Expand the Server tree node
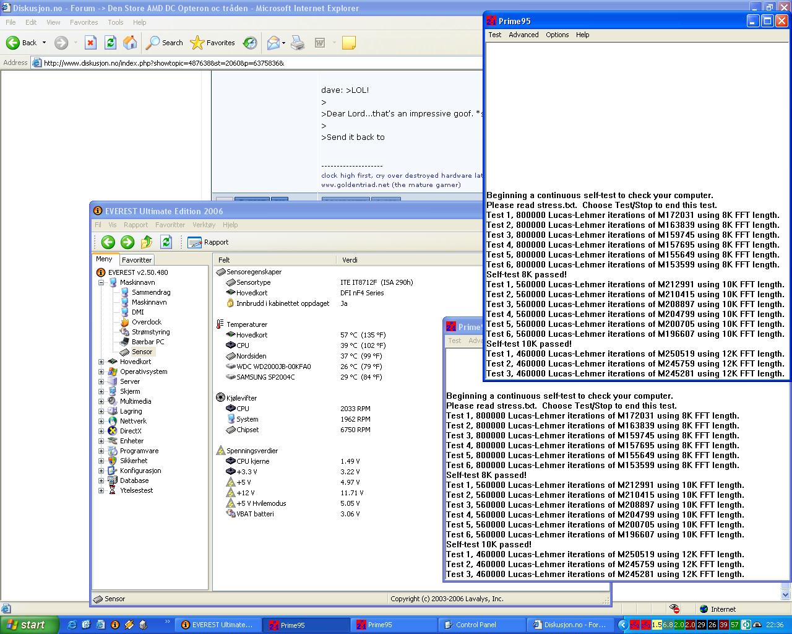This screenshot has height=634, width=792. 101,381
